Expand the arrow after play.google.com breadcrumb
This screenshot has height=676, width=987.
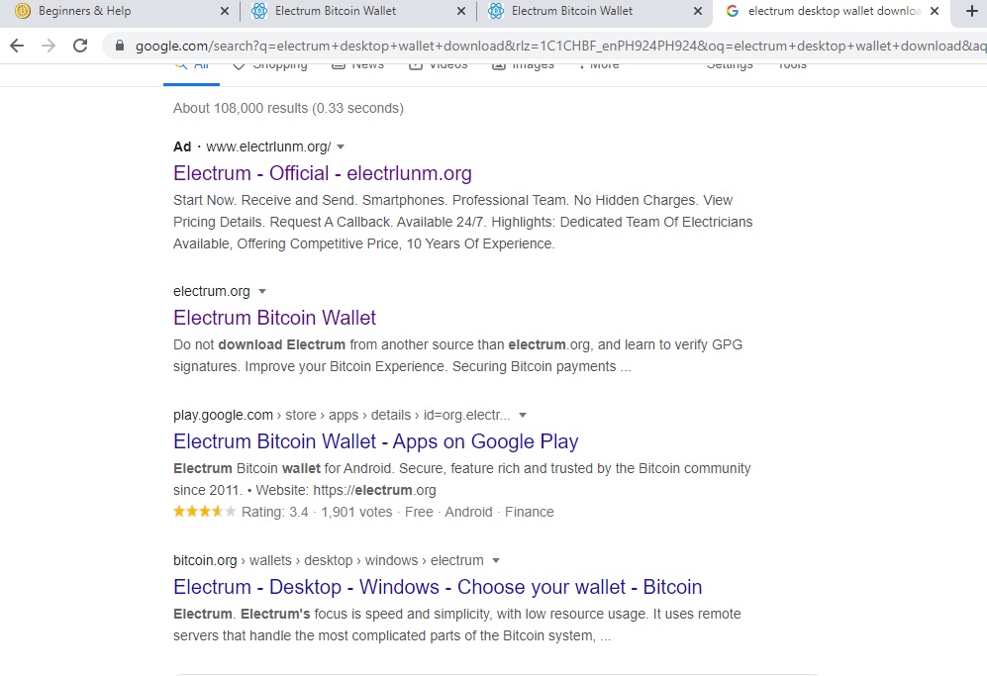pyautogui.click(x=523, y=416)
